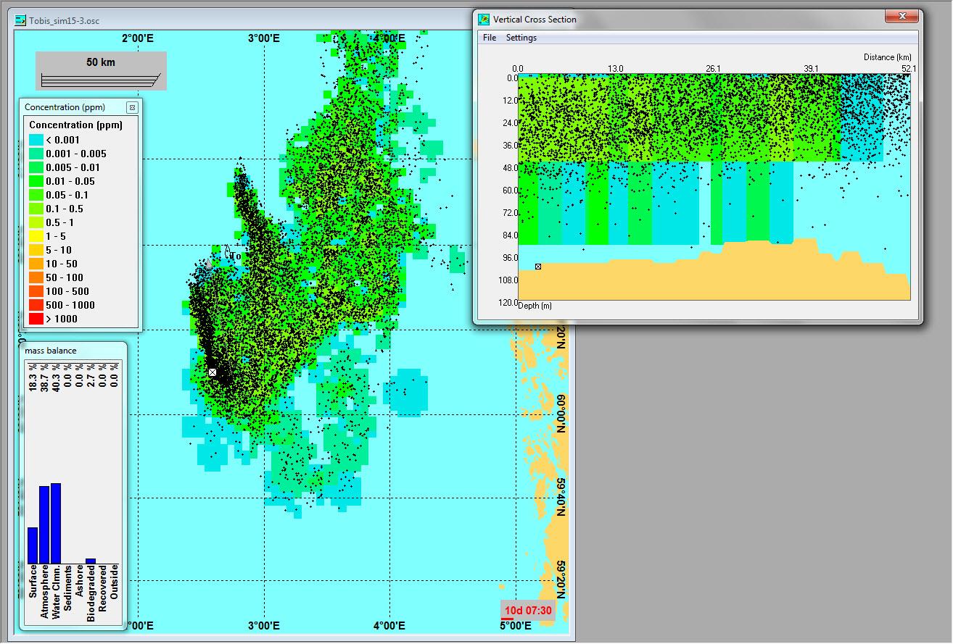Click the '0.1 - 0.5' legend color swatch
This screenshot has width=953, height=644.
(x=36, y=209)
